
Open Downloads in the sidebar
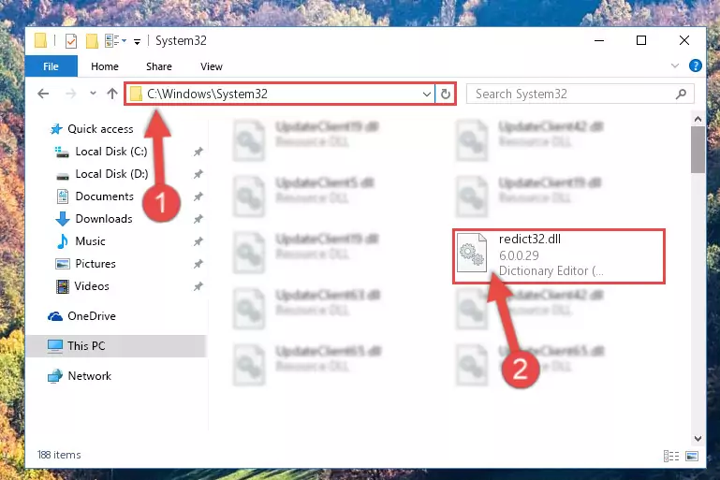click(x=104, y=219)
